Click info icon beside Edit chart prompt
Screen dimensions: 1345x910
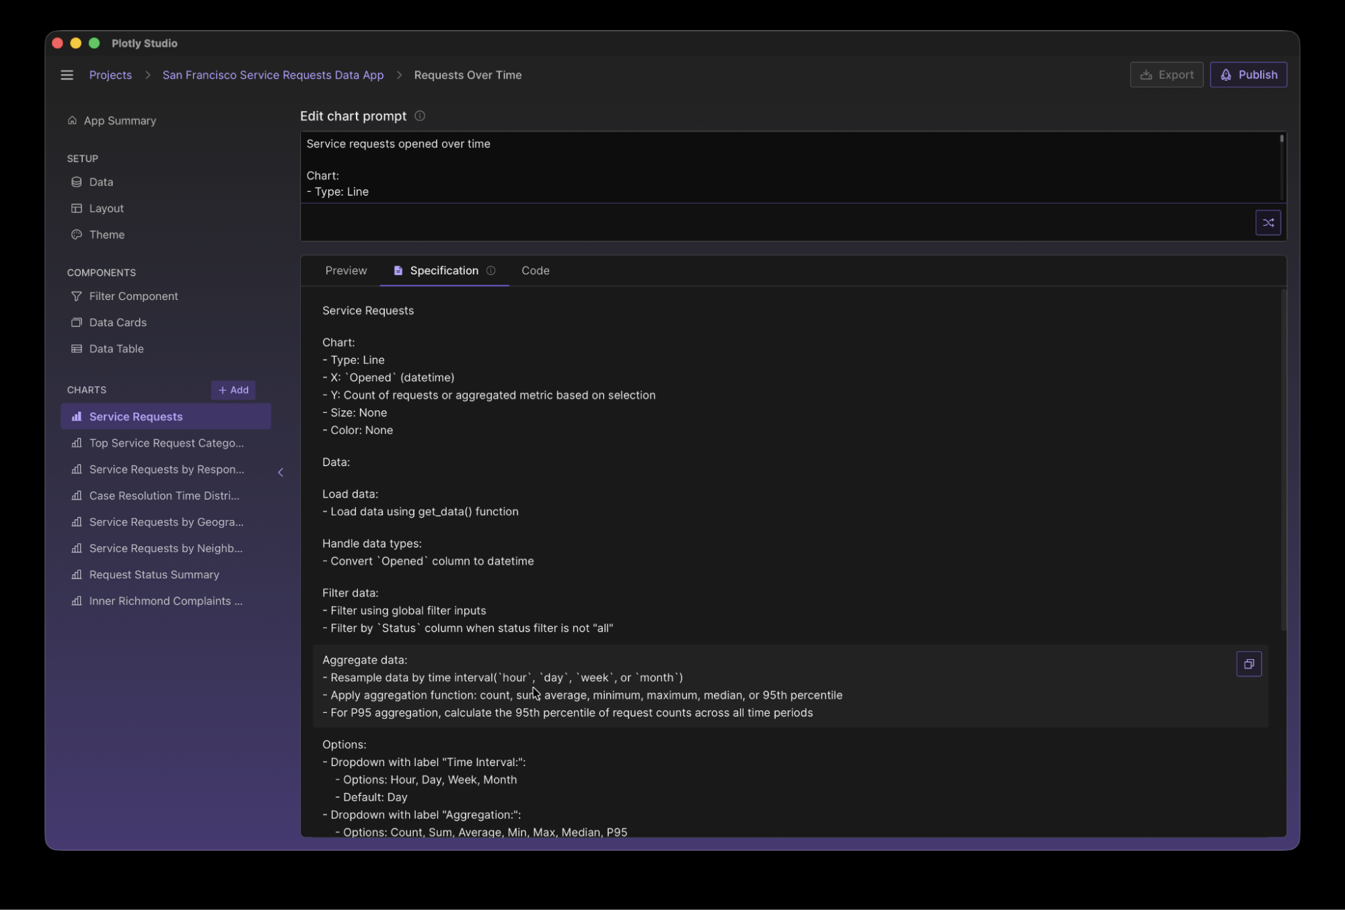tap(420, 116)
